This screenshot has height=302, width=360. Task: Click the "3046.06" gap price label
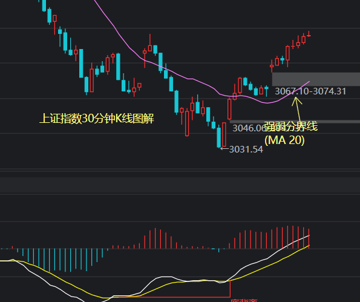click(x=249, y=128)
